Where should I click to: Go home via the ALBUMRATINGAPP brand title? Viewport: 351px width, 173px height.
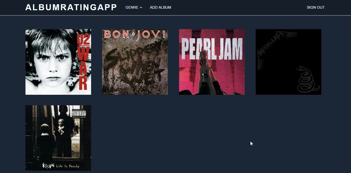click(71, 7)
